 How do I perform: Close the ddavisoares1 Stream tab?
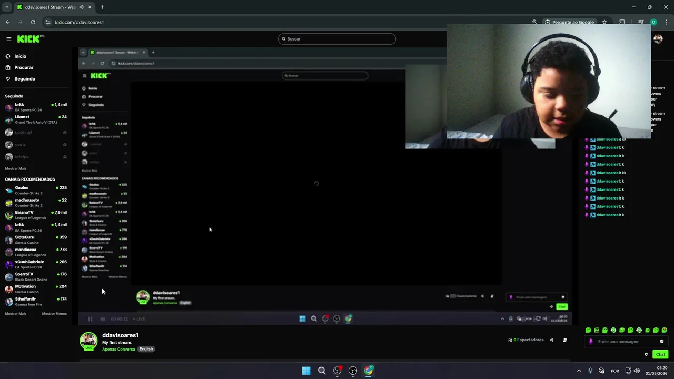tap(90, 7)
